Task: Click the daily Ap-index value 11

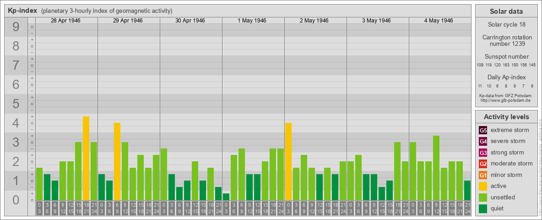Action: [480, 86]
